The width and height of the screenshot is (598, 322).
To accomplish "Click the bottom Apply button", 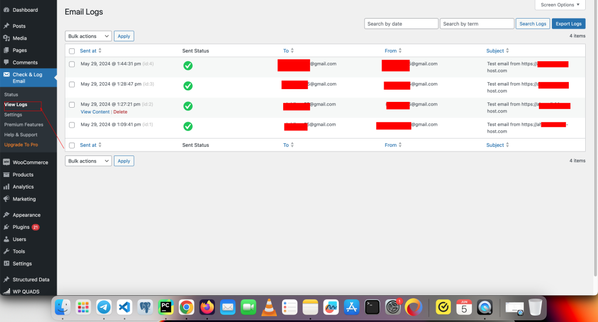I will coord(124,161).
